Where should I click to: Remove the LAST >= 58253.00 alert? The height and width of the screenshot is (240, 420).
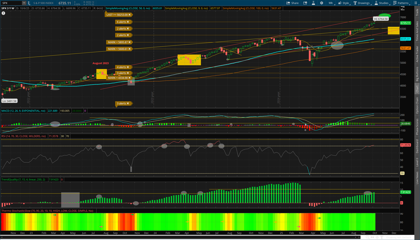pos(129,15)
